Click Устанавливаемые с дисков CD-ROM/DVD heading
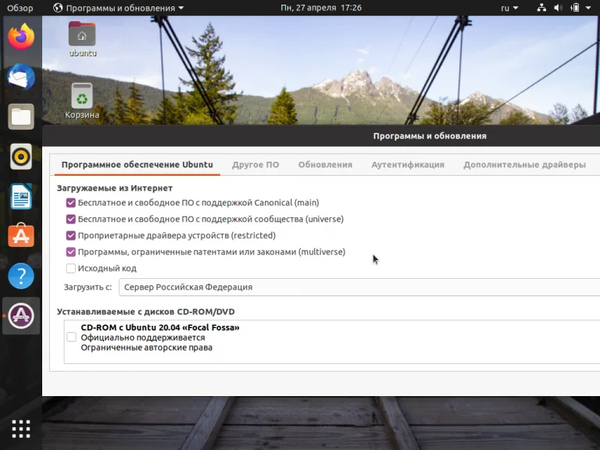 [x=146, y=312]
